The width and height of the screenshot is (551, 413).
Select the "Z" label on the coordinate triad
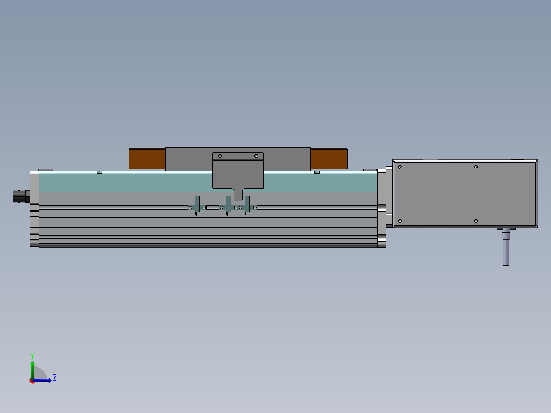[55, 378]
